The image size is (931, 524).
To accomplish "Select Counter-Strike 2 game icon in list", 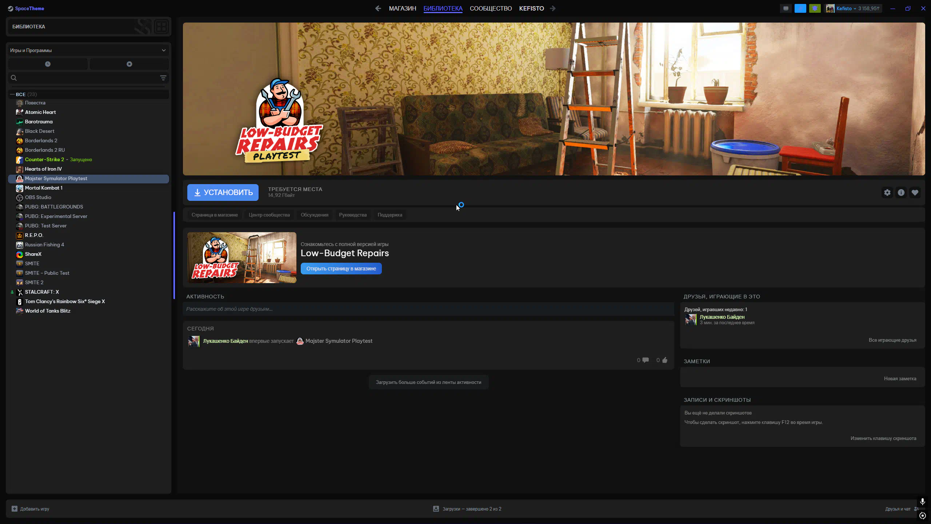I will point(20,160).
